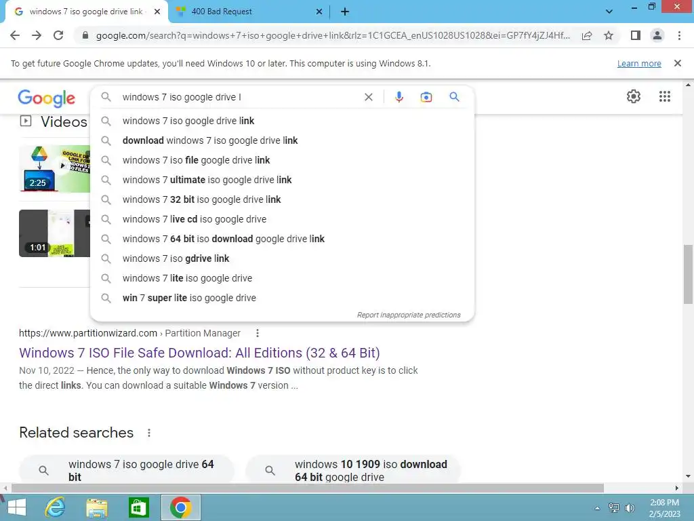Open Windows 7 ISO File Safe Download result
Viewport: 694px width, 521px height.
coord(199,353)
